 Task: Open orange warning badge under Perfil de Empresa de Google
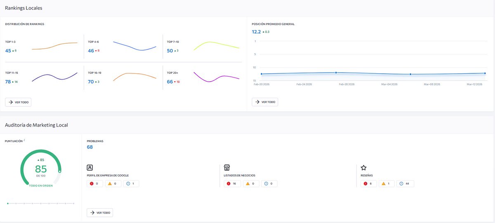[113, 183]
